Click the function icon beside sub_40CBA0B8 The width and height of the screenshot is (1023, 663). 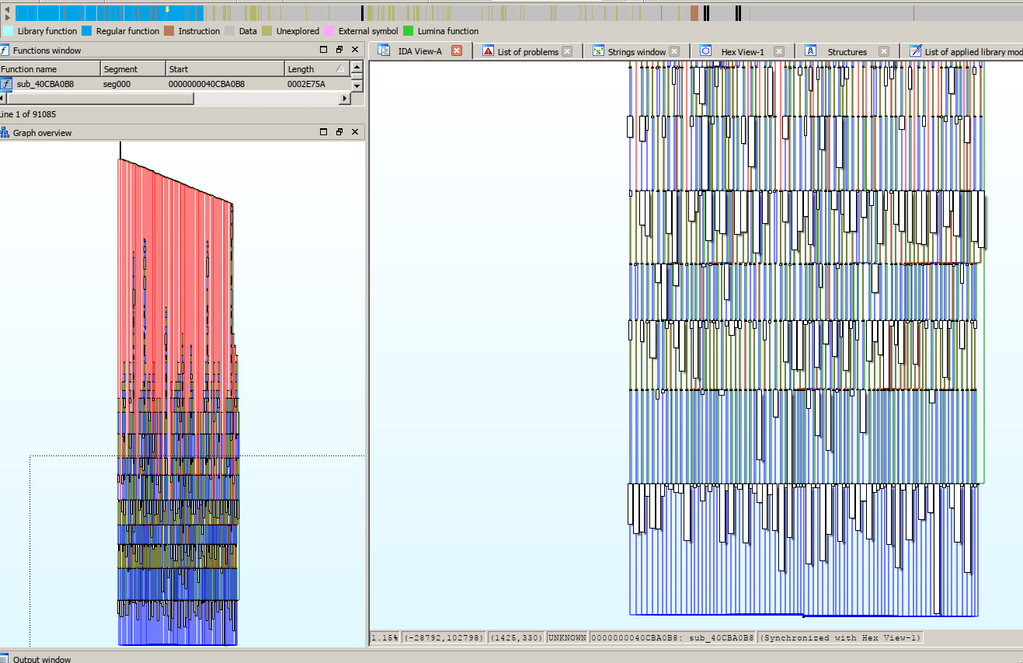(x=6, y=83)
